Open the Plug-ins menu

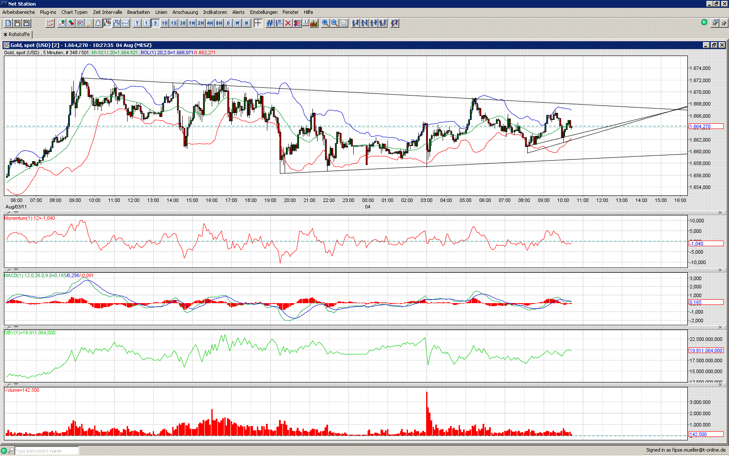pyautogui.click(x=48, y=12)
